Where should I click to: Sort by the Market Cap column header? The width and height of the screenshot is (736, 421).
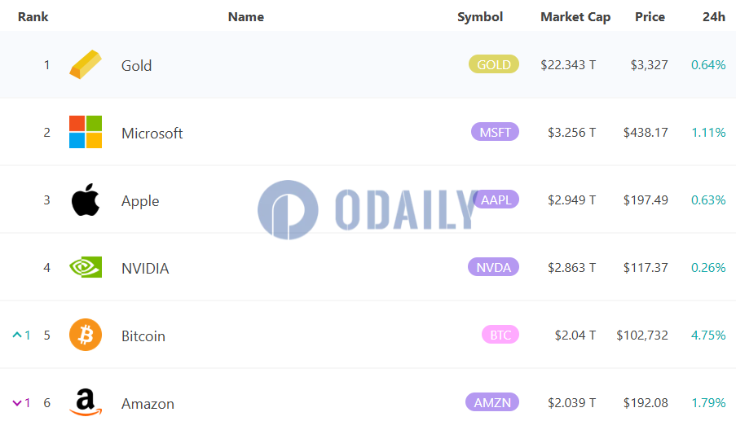point(575,17)
